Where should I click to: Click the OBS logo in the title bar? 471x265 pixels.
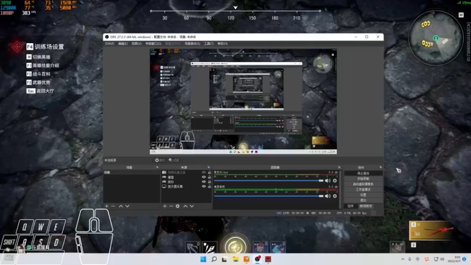[107, 37]
